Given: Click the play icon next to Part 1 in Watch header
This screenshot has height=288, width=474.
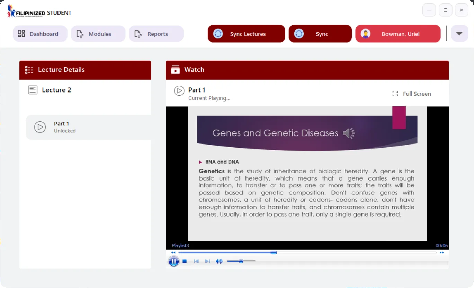Looking at the screenshot, I should click(x=179, y=91).
